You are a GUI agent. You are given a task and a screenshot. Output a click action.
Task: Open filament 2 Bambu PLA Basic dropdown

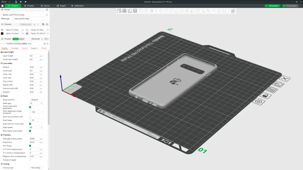[x=38, y=30]
